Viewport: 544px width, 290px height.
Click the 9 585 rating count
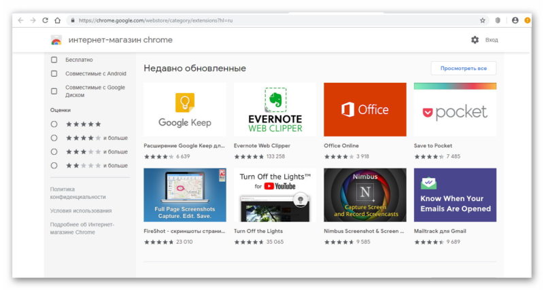[x=363, y=242]
